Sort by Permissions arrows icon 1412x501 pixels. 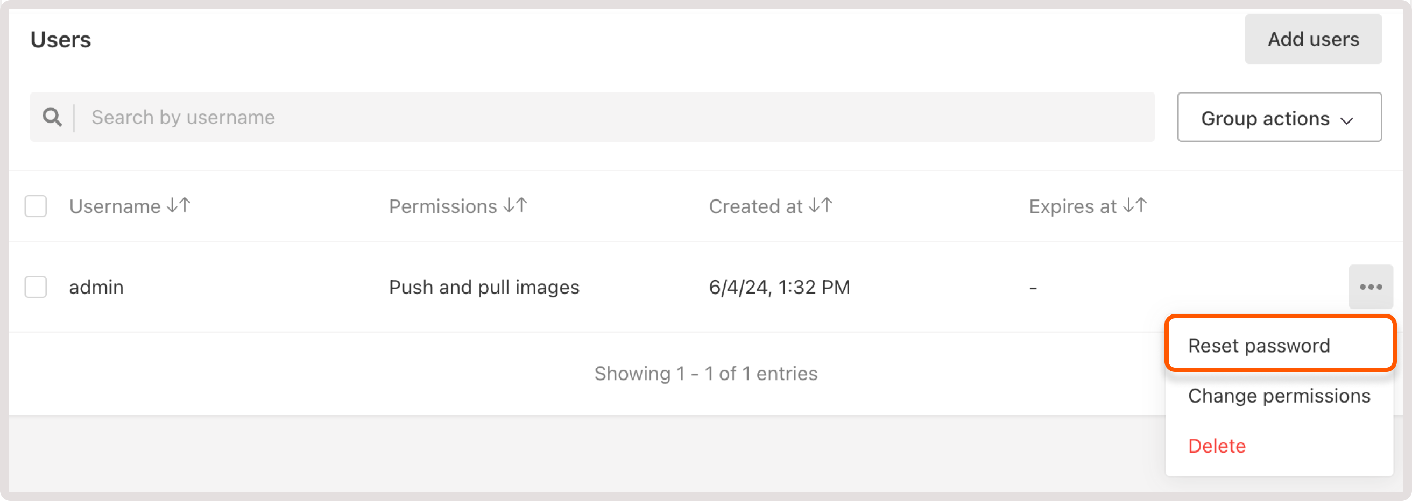(x=516, y=205)
